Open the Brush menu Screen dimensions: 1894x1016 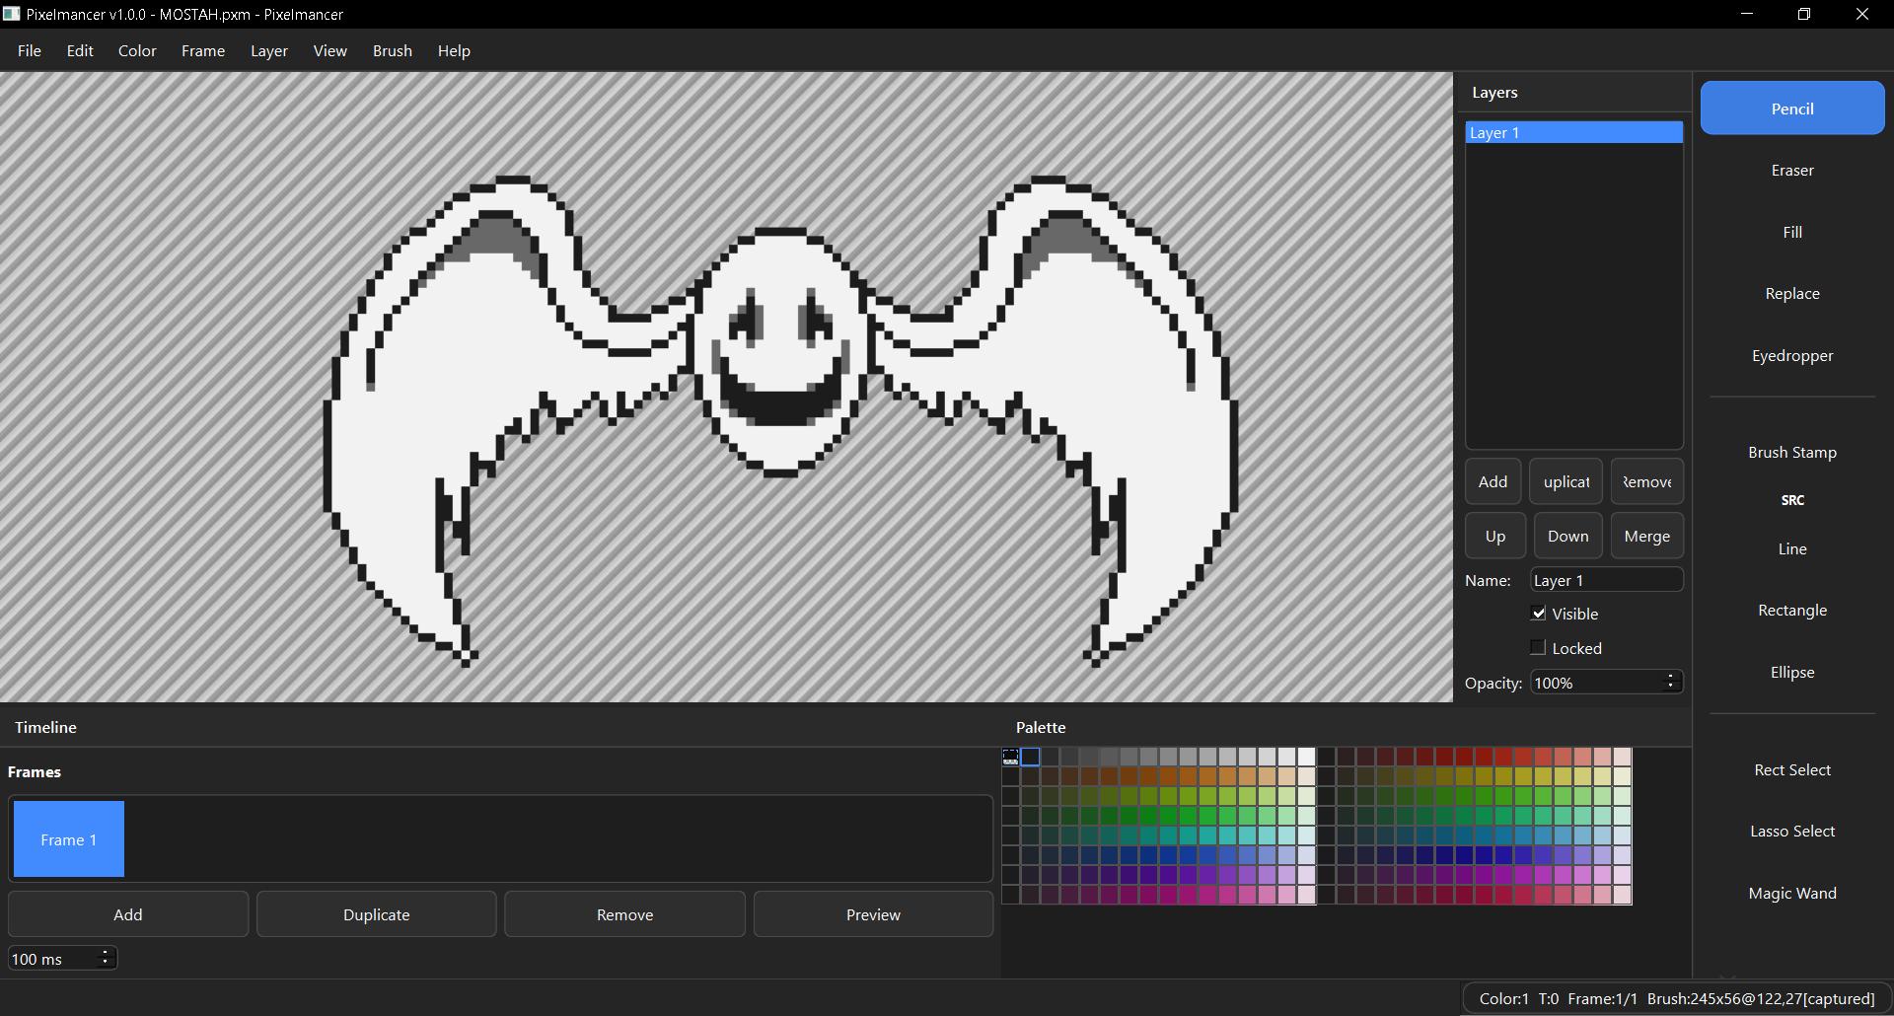(393, 50)
